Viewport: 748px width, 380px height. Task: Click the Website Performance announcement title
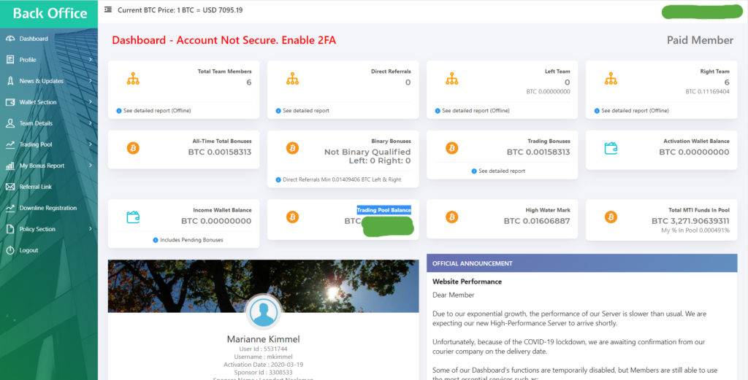[467, 282]
